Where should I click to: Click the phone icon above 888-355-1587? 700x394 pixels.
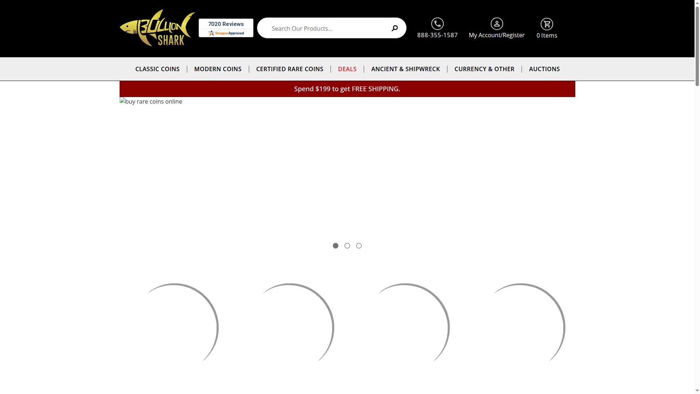click(x=437, y=24)
